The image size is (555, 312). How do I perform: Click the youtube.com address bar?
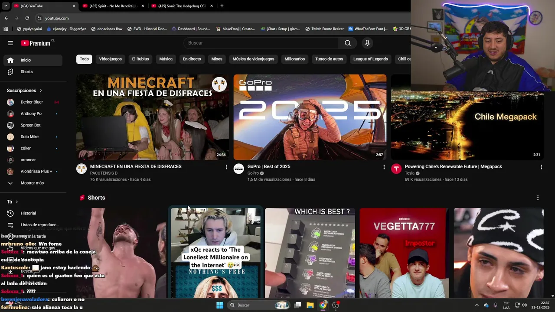coord(221,18)
